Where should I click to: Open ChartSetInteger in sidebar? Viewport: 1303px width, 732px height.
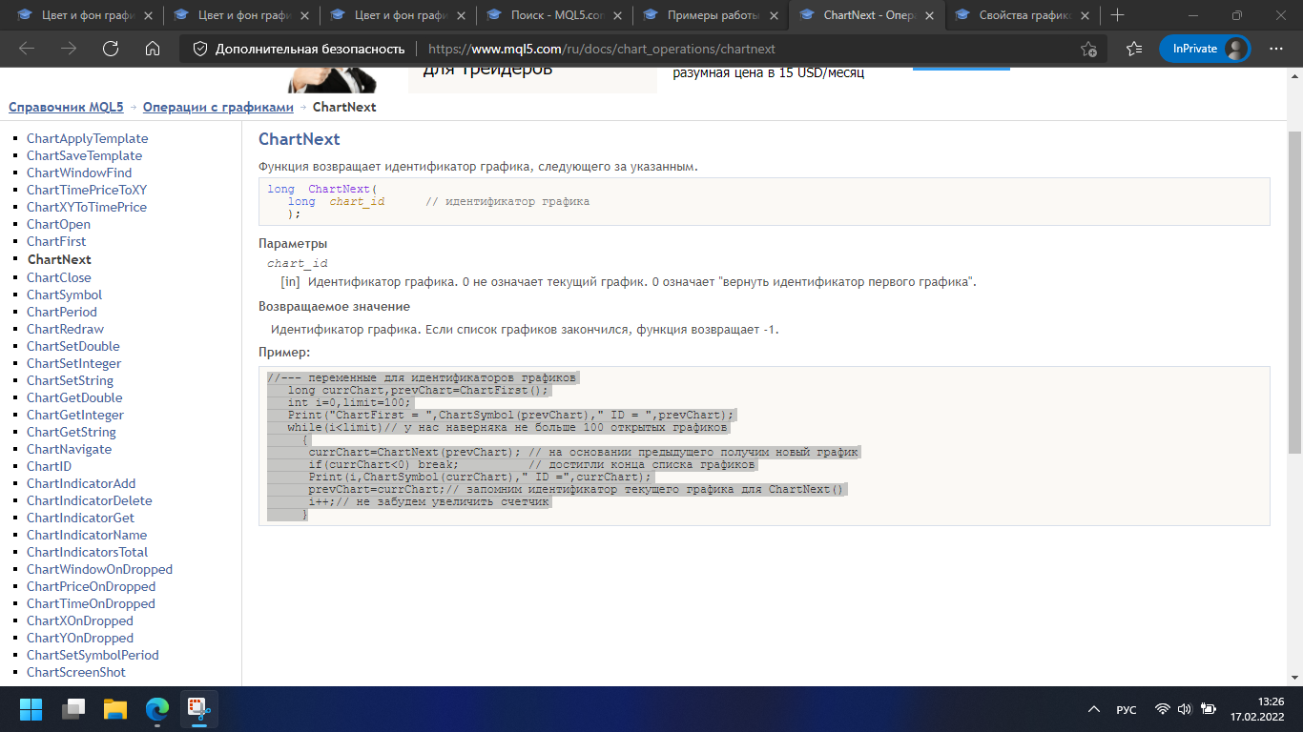pos(74,363)
